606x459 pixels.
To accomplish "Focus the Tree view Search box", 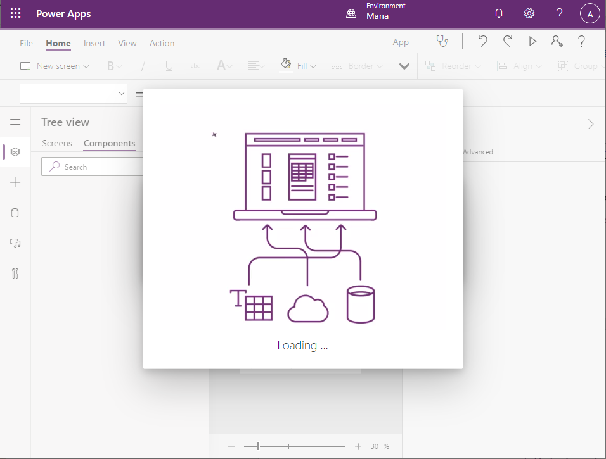I will click(93, 167).
